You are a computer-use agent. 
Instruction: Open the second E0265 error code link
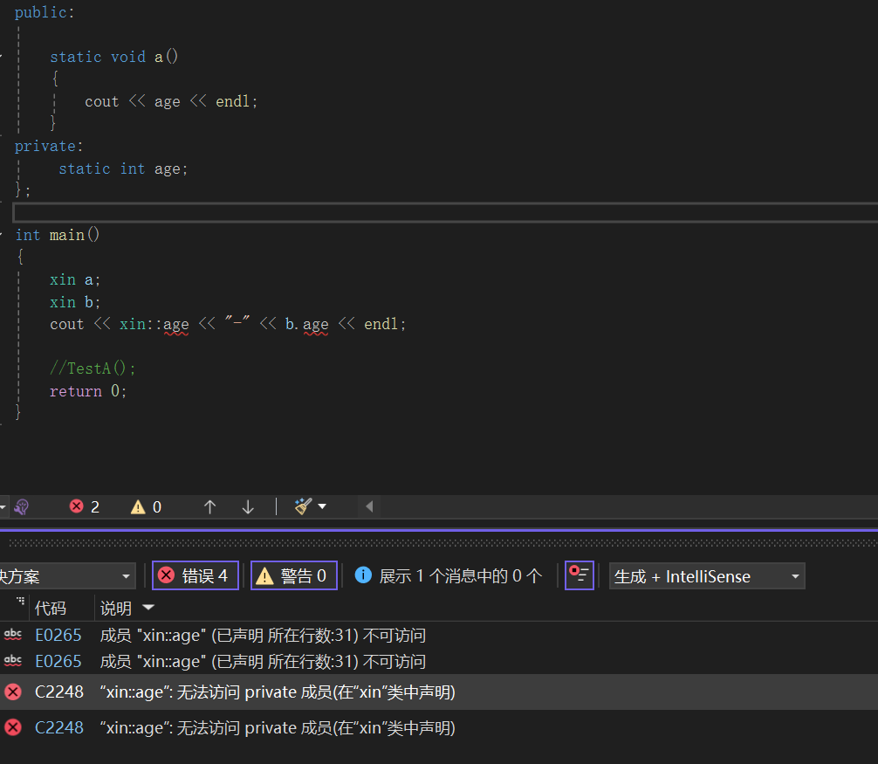[58, 662]
